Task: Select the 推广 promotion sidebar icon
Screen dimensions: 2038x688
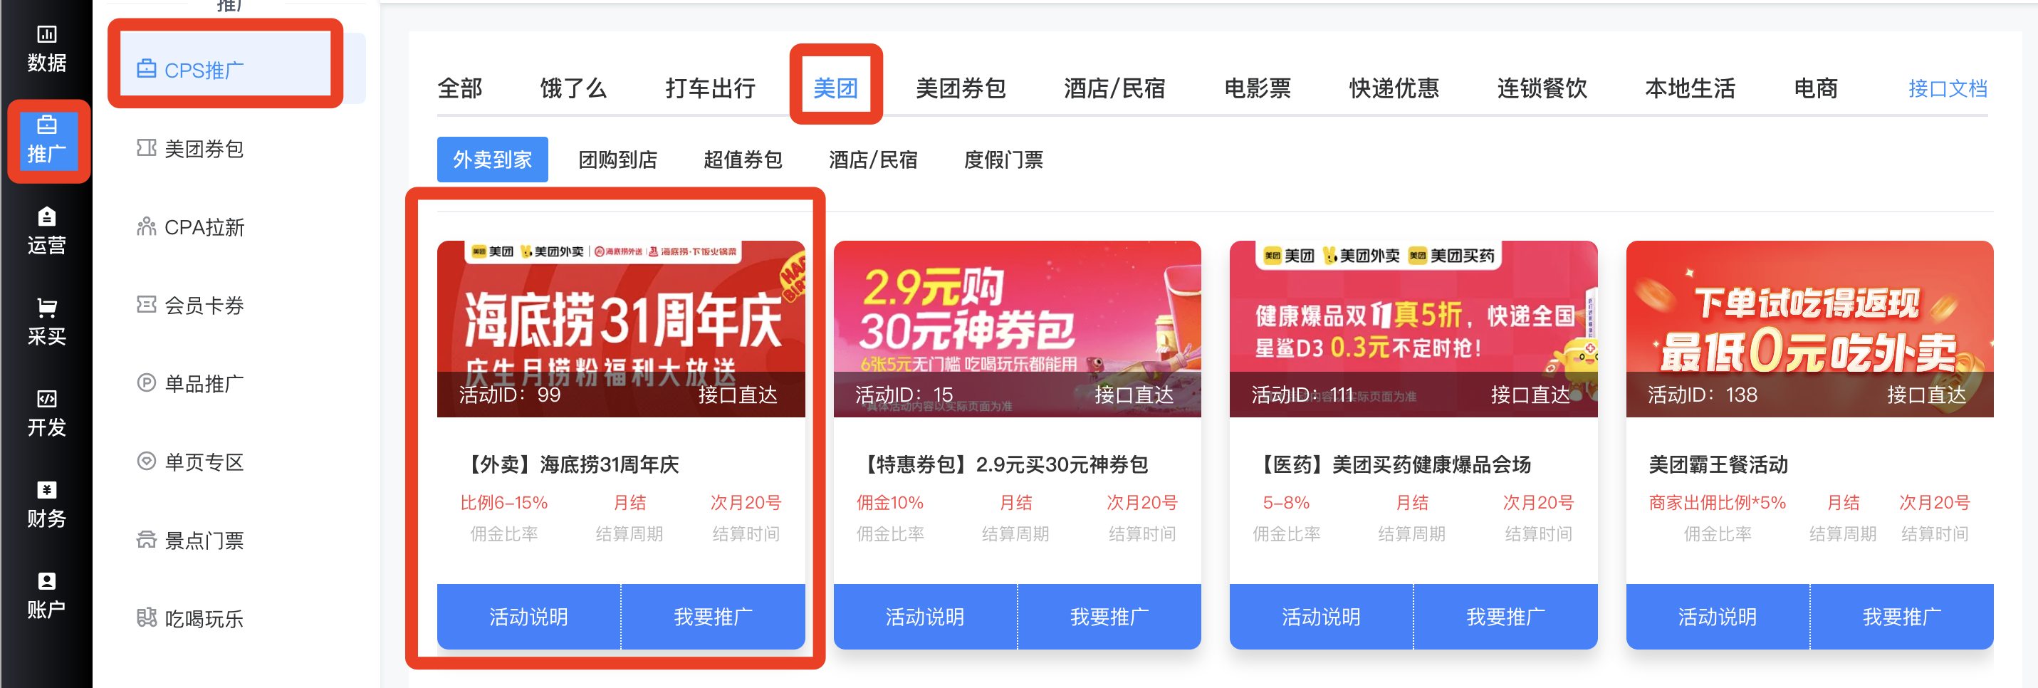Action: [x=47, y=140]
